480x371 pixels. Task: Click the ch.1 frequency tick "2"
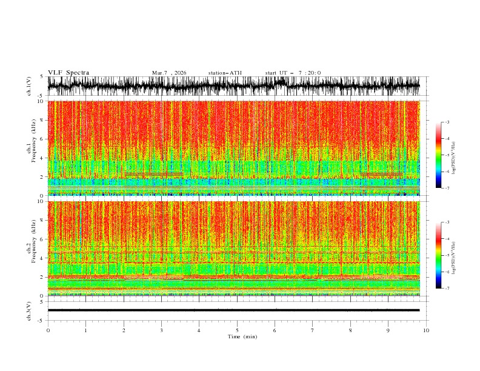pyautogui.click(x=42, y=176)
